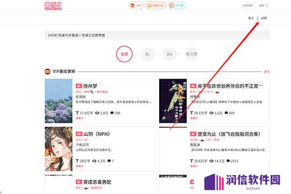Open the 山阴（NPH） illustrated girl cover
The width and height of the screenshot is (291, 194).
[x=59, y=149]
